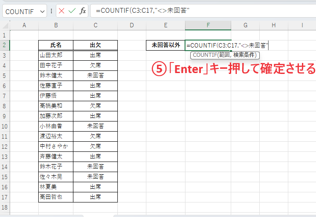316x217 pixels.
Task: Select the cell 鈴木健太
Action: point(56,76)
